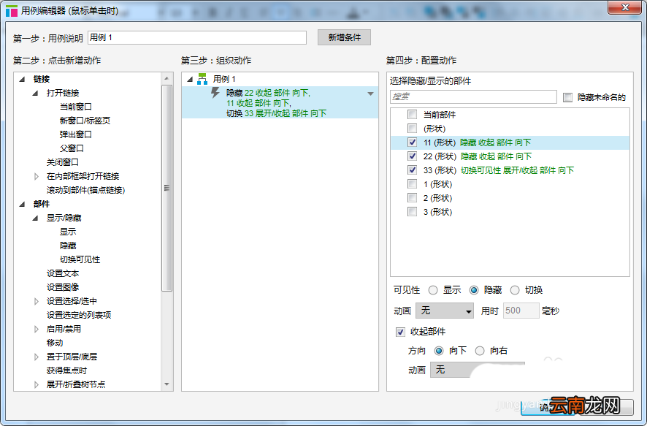Click 切换可见性 action in list
Image resolution: width=647 pixels, height=426 pixels.
pyautogui.click(x=80, y=259)
